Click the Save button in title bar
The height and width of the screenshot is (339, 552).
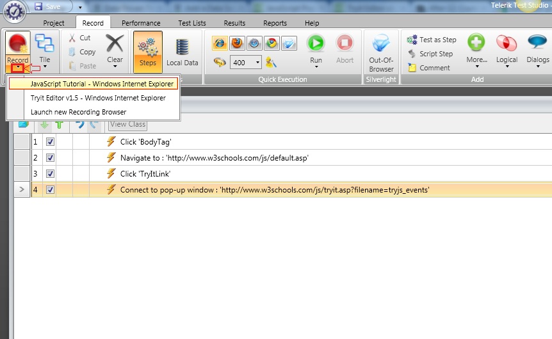(48, 6)
